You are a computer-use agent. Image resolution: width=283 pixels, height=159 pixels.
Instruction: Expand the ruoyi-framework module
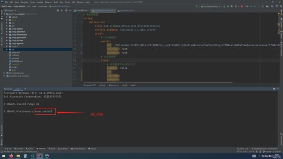[x=7, y=35]
